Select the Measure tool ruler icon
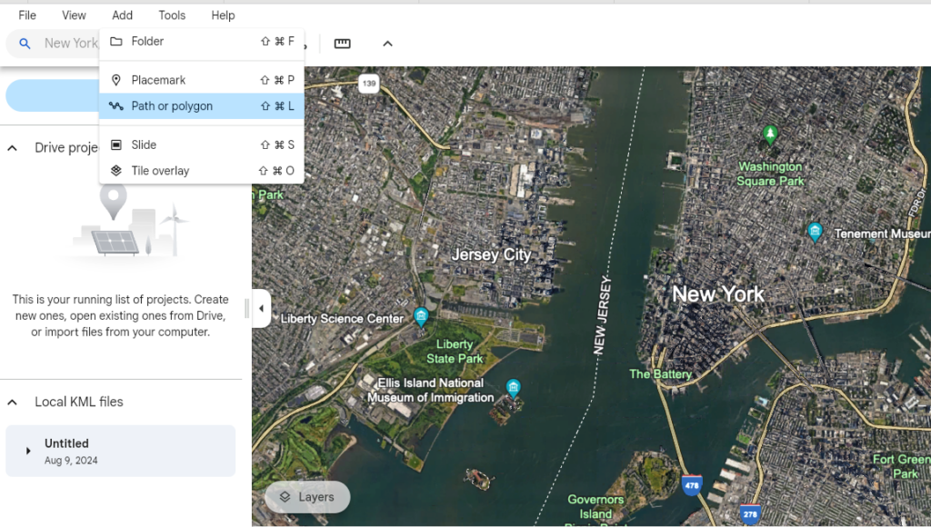Image resolution: width=931 pixels, height=527 pixels. (x=342, y=43)
